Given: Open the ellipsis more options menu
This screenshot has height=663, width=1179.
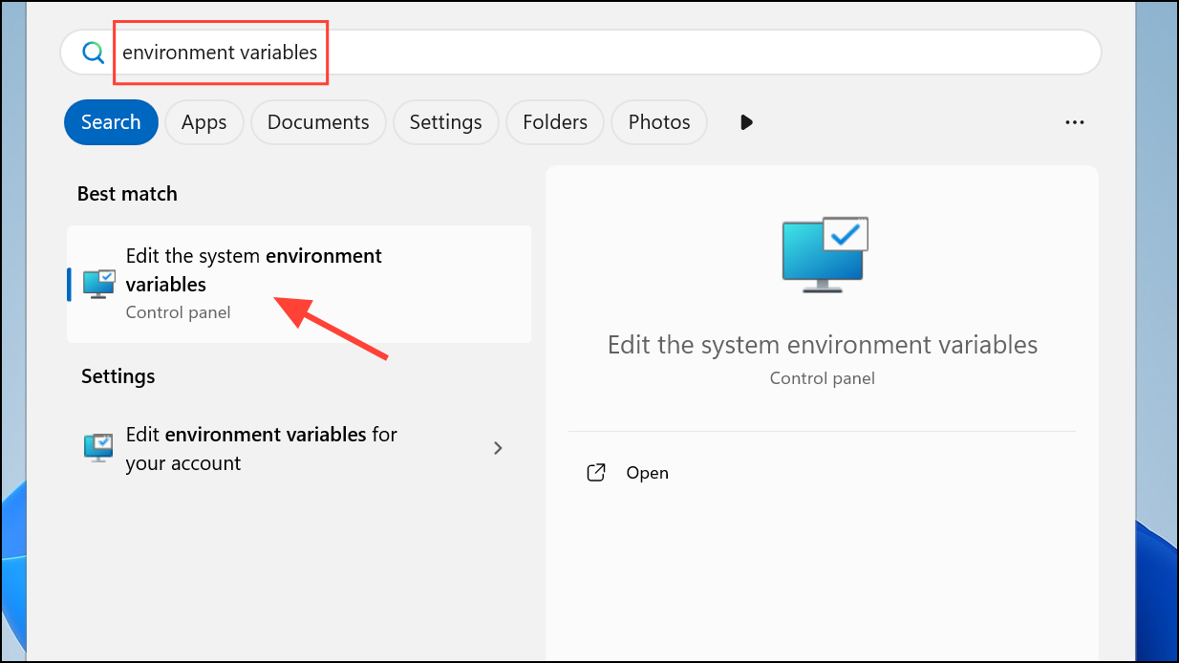Looking at the screenshot, I should (1075, 121).
